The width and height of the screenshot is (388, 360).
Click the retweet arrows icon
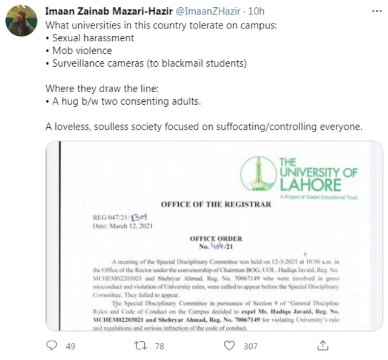pyautogui.click(x=140, y=345)
